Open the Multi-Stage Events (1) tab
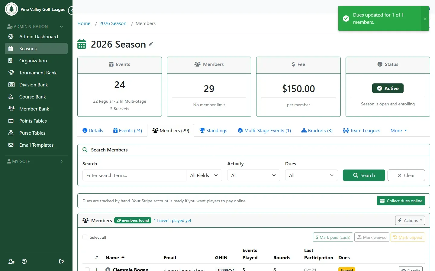Viewport: 435px width, 271px height. point(264,130)
